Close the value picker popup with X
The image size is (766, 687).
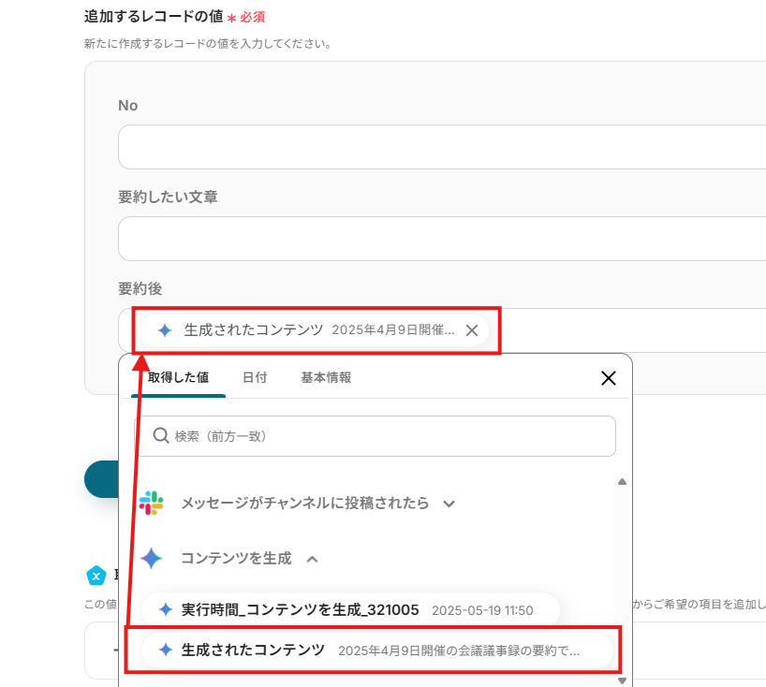[x=608, y=378]
